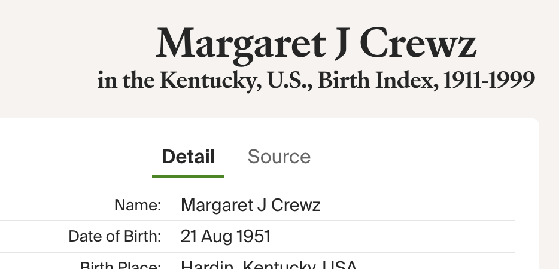This screenshot has height=269, width=559.
Task: Select the Margaret J Crewz name value
Action: [x=250, y=206]
